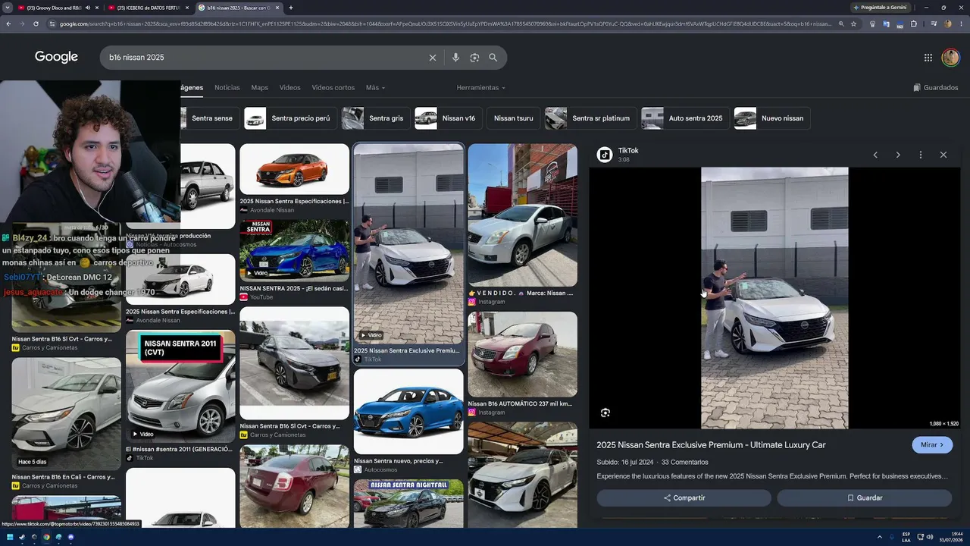This screenshot has height=546, width=970.
Task: Reload the page
Action: click(x=36, y=24)
